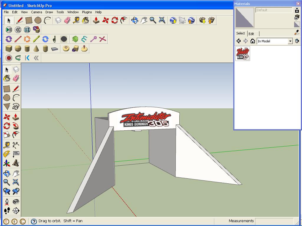Click the cone shape icon
302x226 pixels.
click(36, 49)
